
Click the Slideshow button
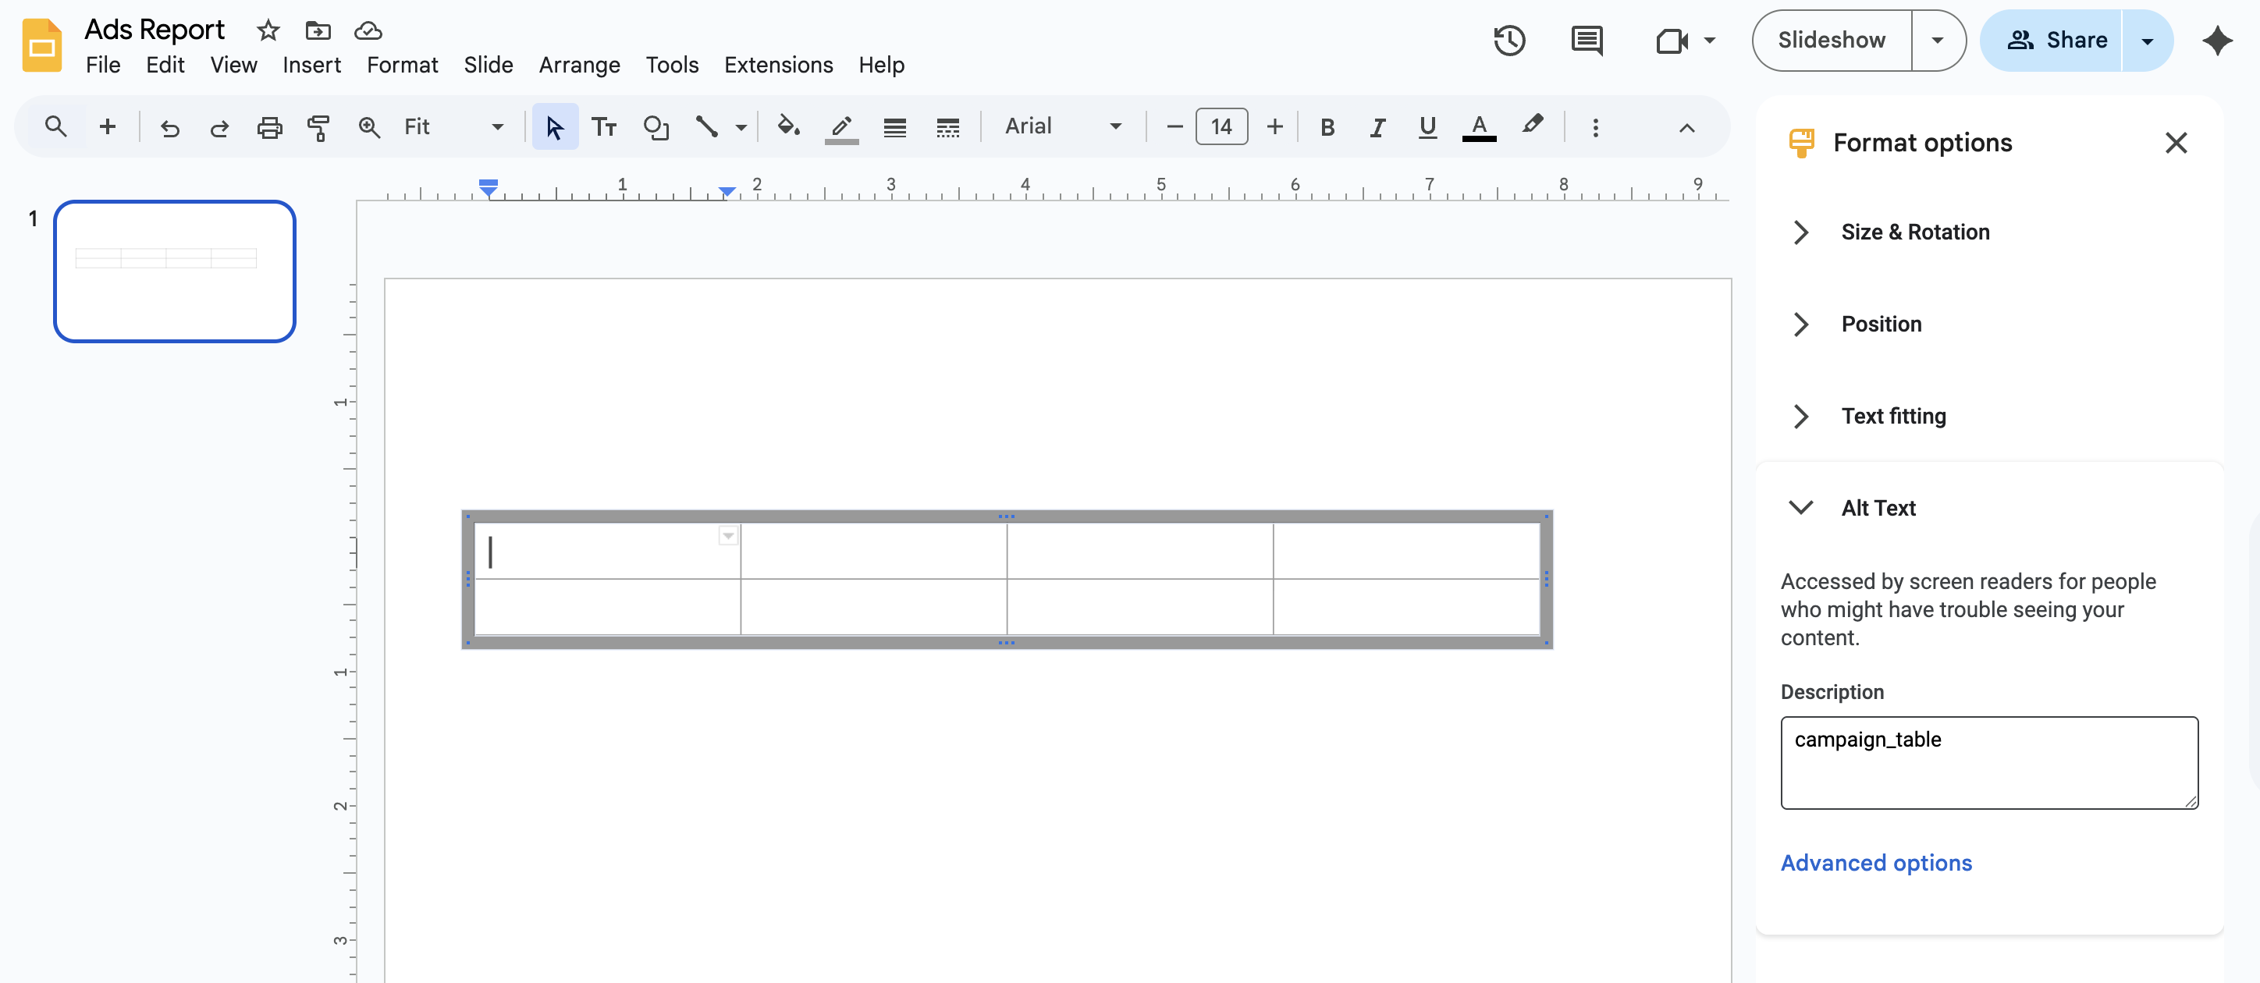pos(1831,41)
